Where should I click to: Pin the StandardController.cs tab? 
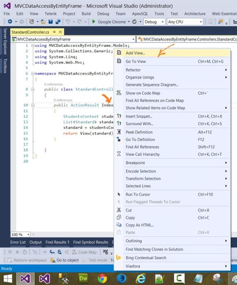click(x=54, y=32)
